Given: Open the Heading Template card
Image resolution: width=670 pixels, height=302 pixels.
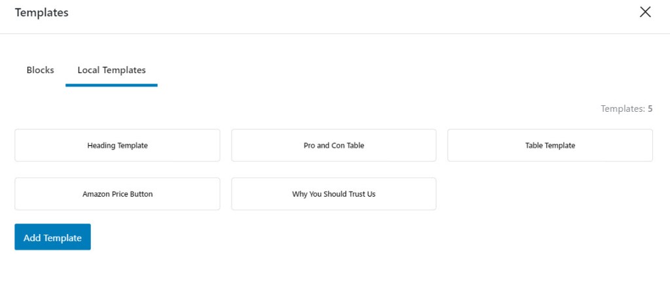Looking at the screenshot, I should (118, 145).
